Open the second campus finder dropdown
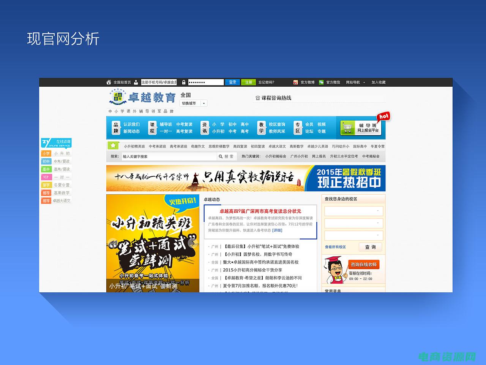The image size is (486, 365). pos(354,223)
